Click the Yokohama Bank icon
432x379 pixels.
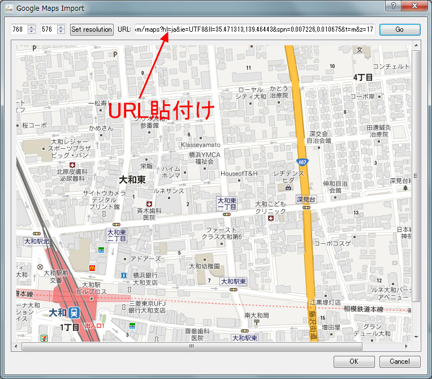[x=124, y=275]
